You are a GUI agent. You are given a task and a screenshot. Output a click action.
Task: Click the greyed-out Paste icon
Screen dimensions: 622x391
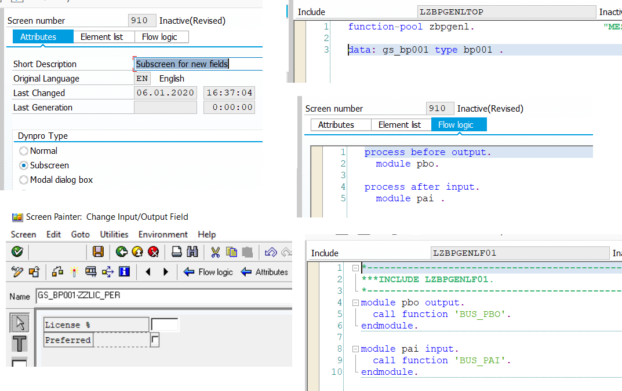tap(247, 252)
